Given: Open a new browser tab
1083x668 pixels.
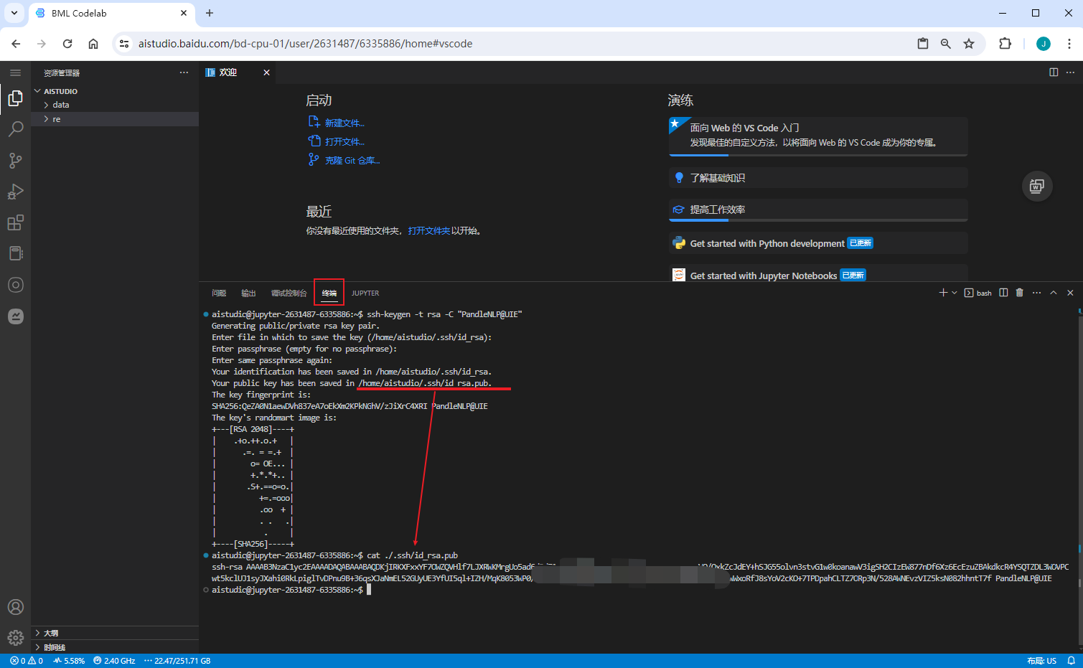Looking at the screenshot, I should 210,13.
